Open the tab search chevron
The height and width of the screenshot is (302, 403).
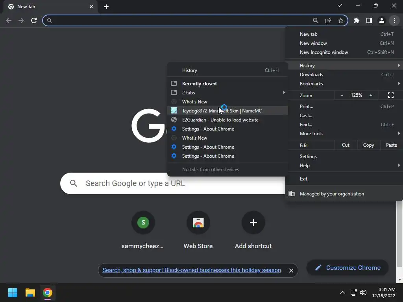coord(340,6)
